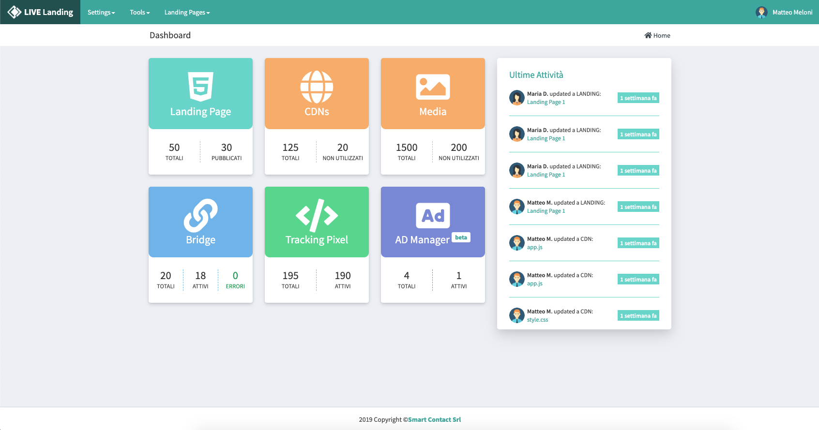819x430 pixels.
Task: Click the 20 NON UTILIZZATI CDNs count
Action: point(343,151)
